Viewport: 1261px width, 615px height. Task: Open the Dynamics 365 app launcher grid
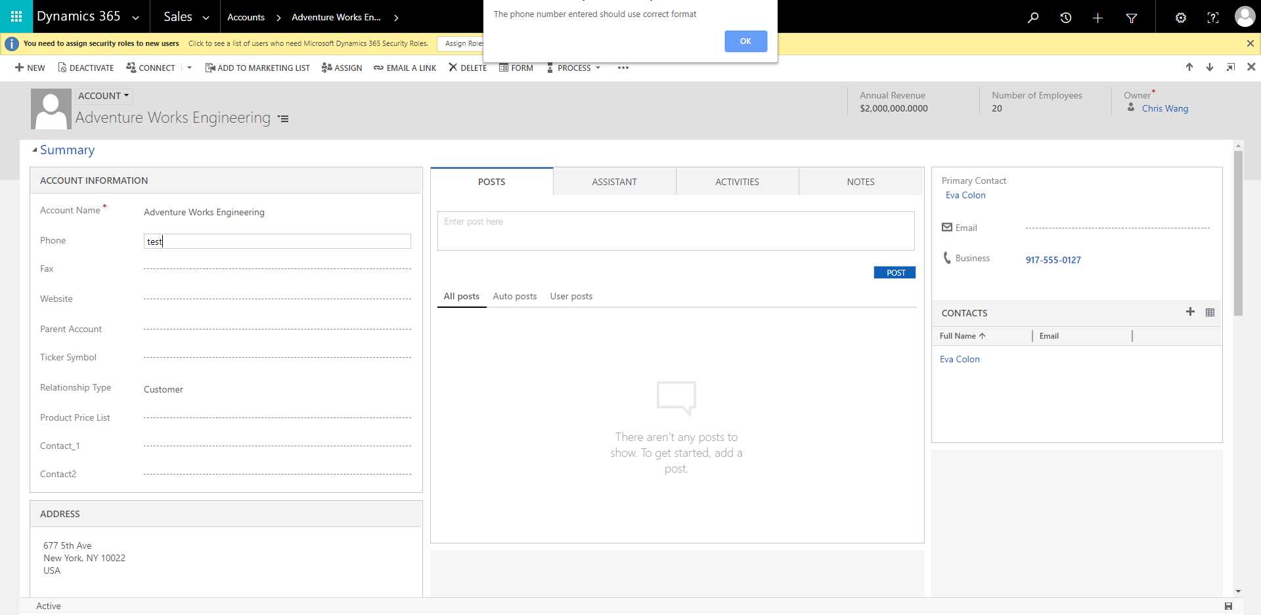[16, 16]
